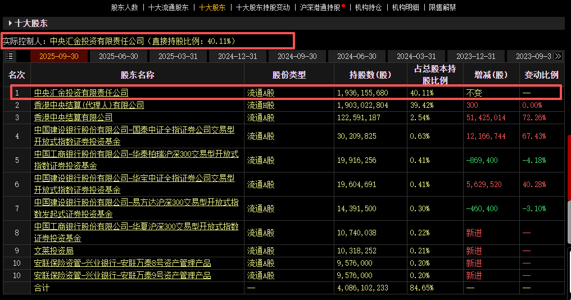Image resolution: width=571 pixels, height=300 pixels.
Task: Open the 十大流通股东 tab
Action: point(168,7)
